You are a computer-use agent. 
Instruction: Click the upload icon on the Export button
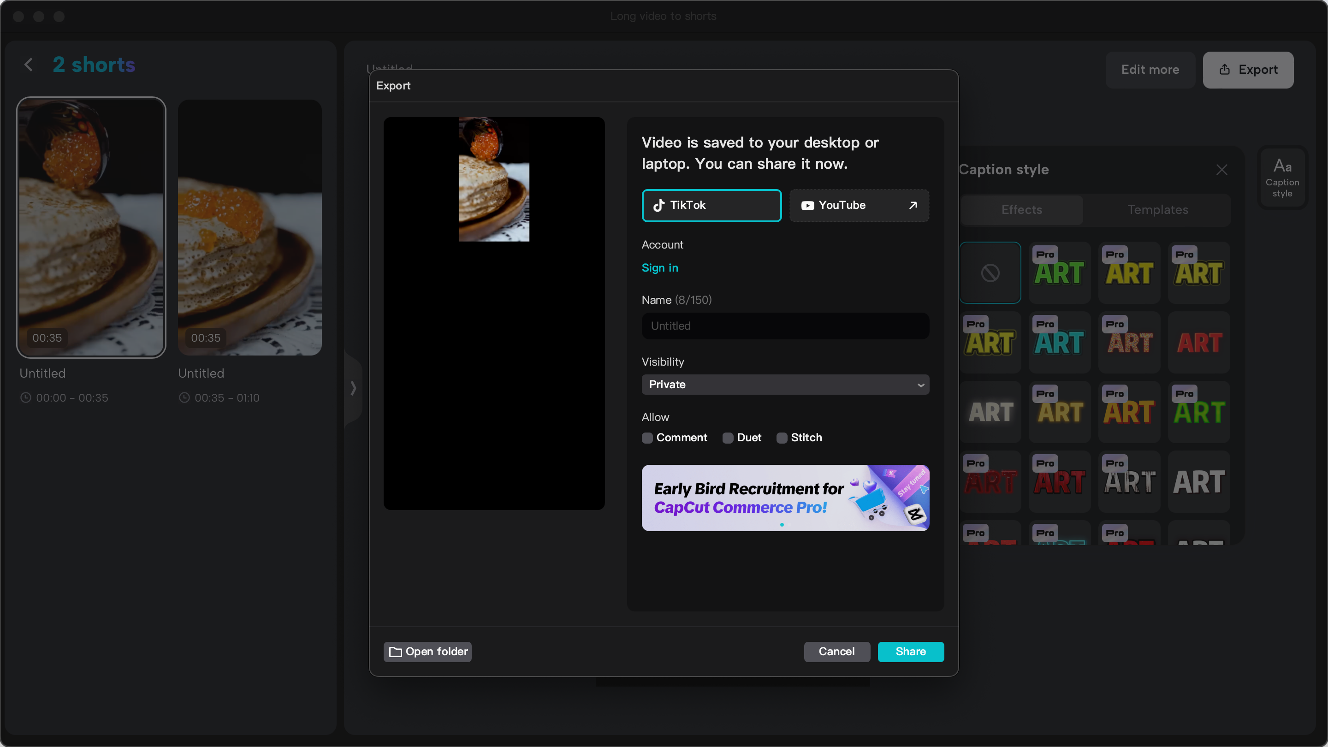tap(1224, 70)
